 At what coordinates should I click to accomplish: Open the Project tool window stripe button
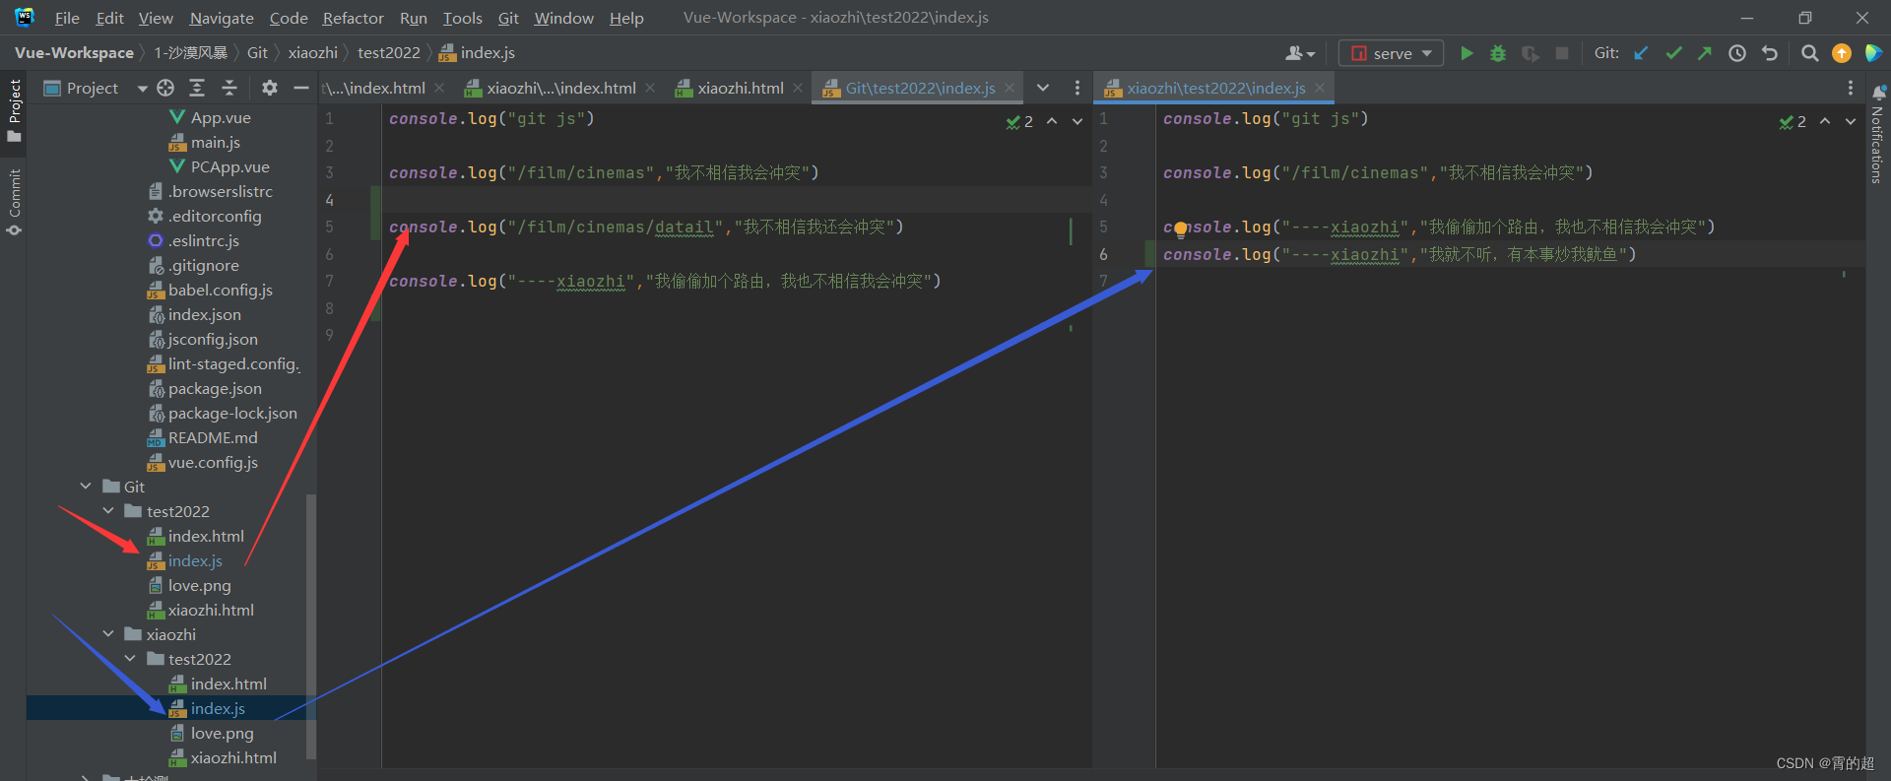(14, 110)
